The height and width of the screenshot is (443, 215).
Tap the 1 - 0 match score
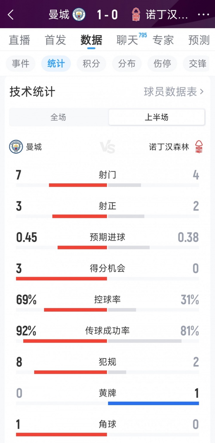[x=107, y=15]
